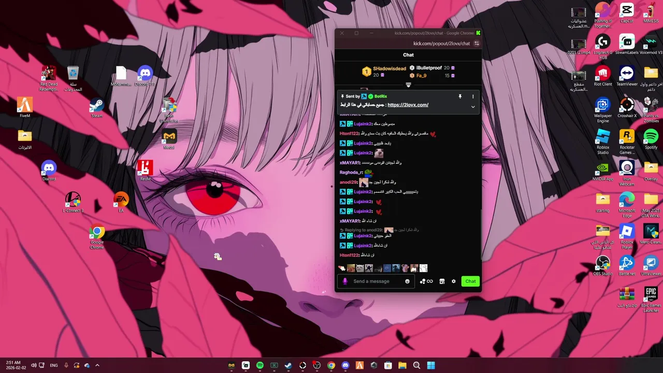
Task: Open Roblox Studio desktop icon
Action: [603, 142]
